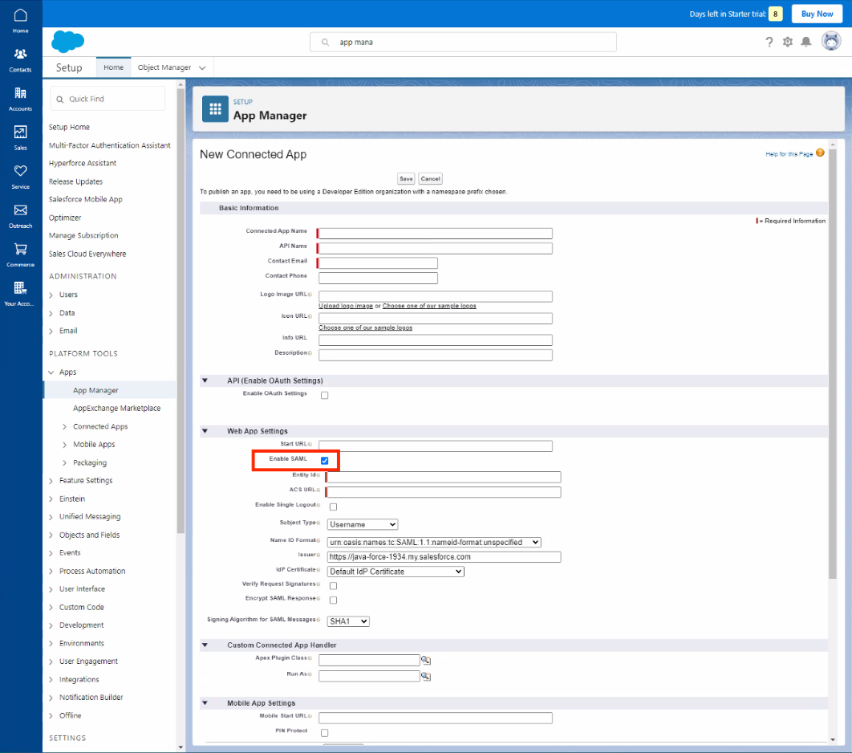The image size is (852, 753).
Task: Collapse the Apps tree node
Action: [51, 372]
